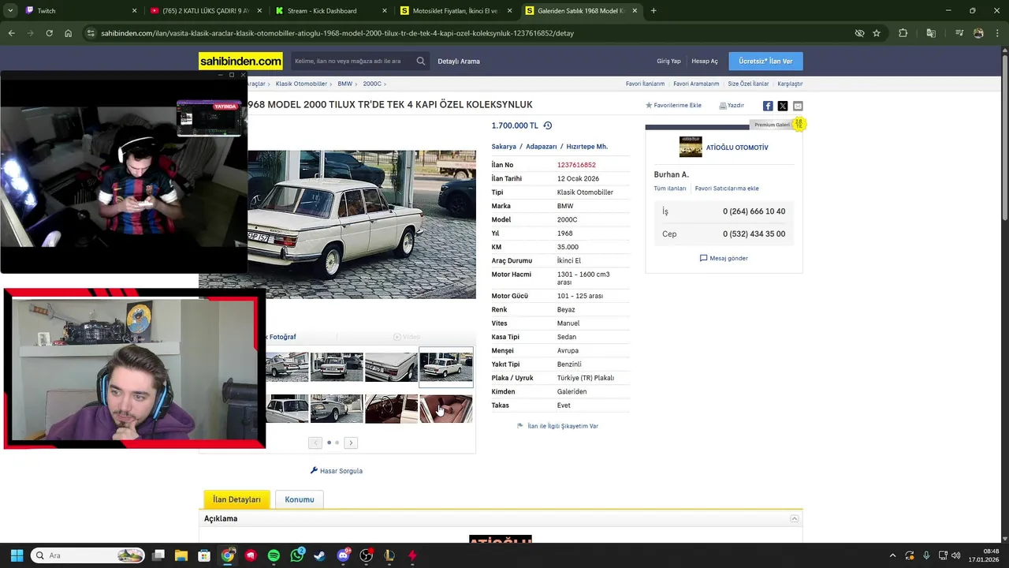Open OBS Studio from taskbar

point(366,555)
